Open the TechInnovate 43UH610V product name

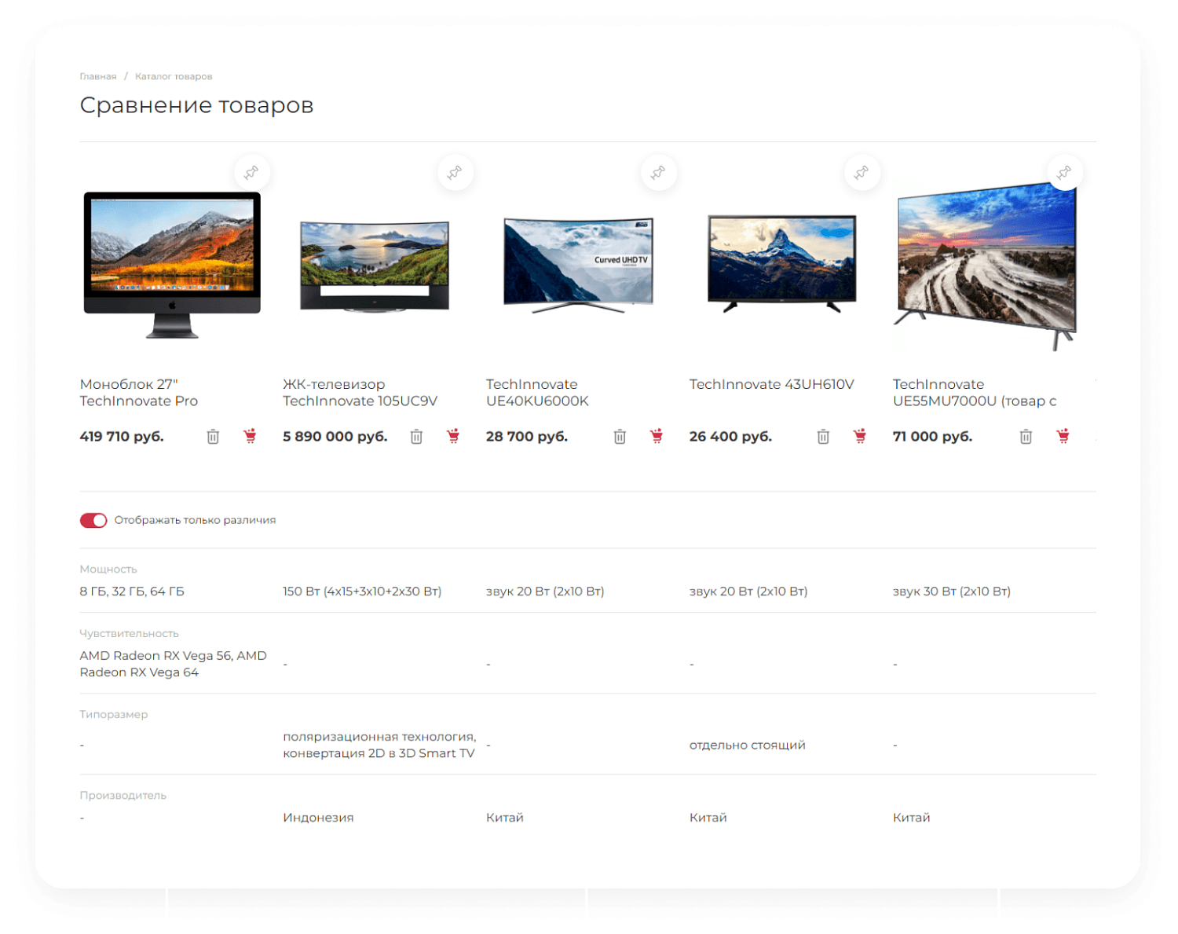772,384
